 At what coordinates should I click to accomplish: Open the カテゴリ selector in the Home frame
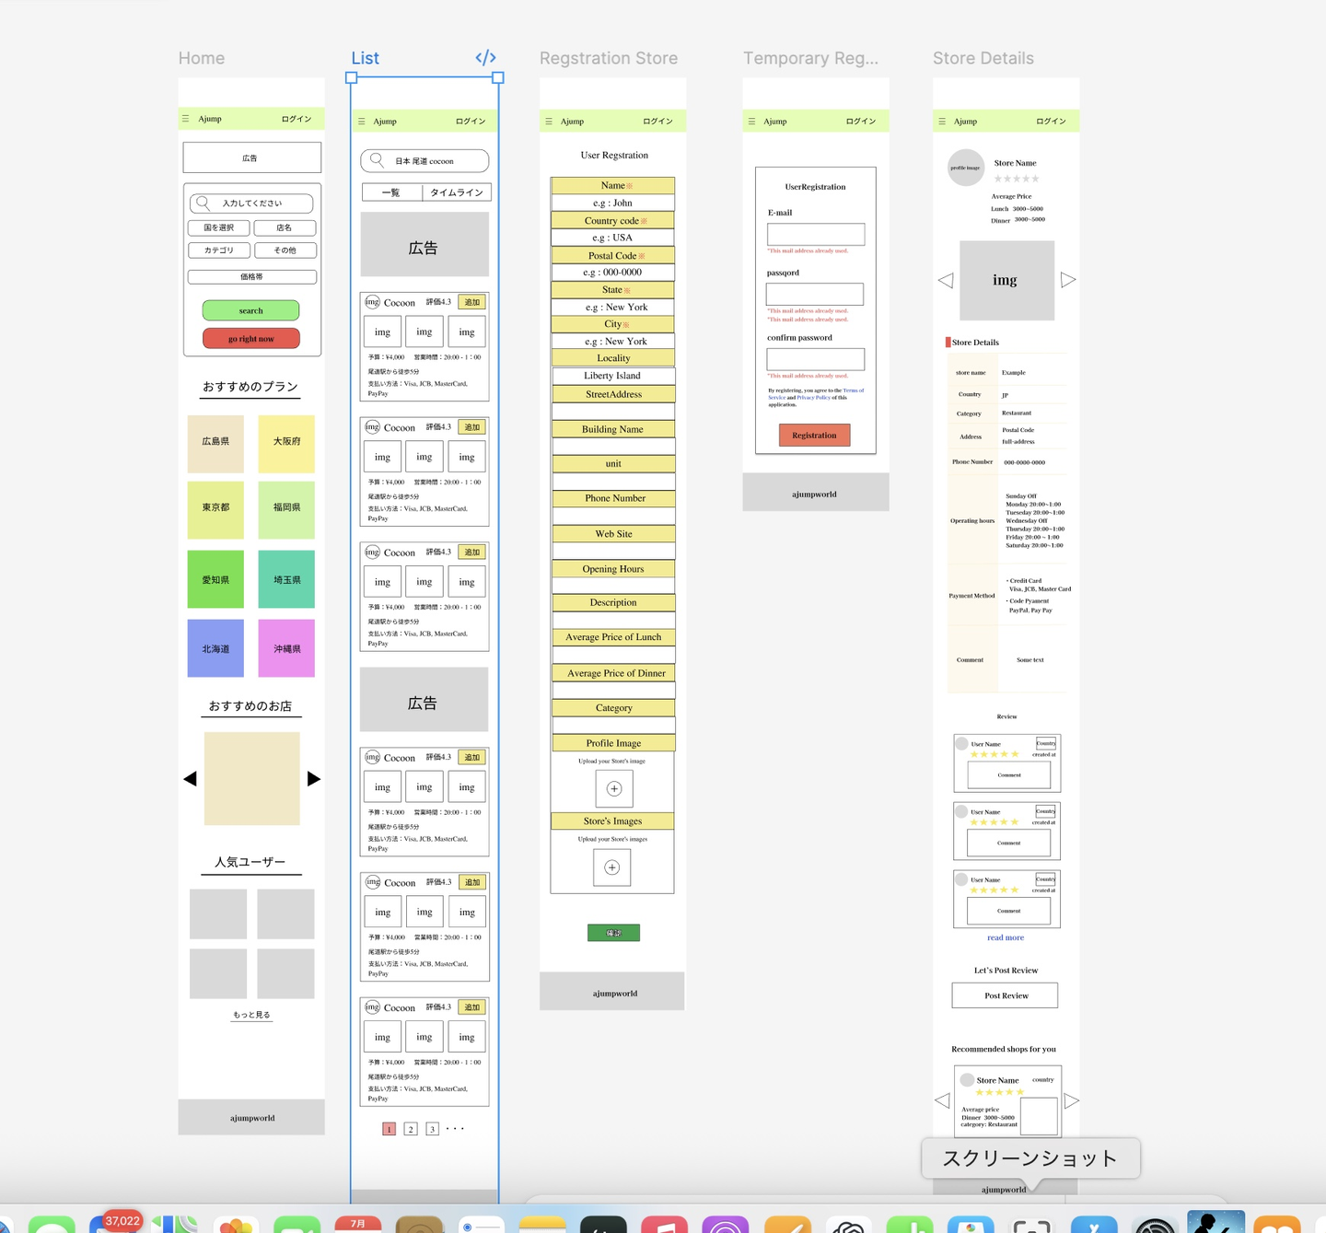(219, 250)
